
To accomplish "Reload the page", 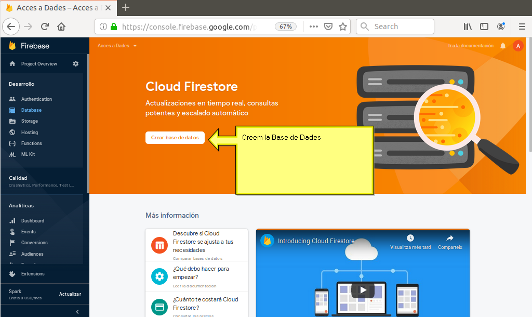I will coord(45,27).
